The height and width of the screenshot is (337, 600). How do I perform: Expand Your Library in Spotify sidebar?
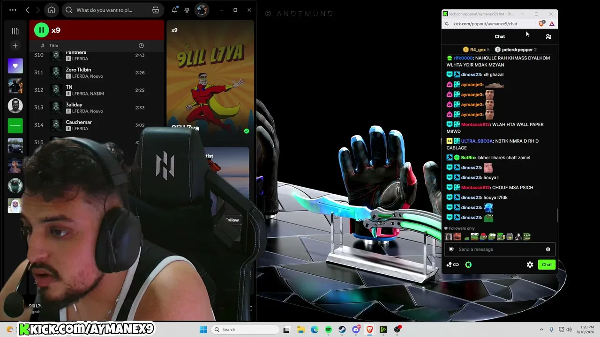pos(15,31)
